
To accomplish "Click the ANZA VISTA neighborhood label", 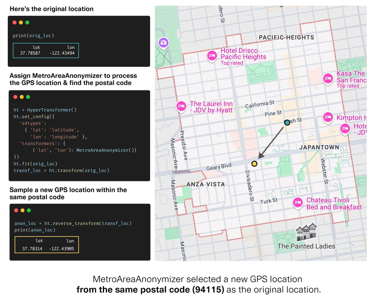I will [206, 184].
